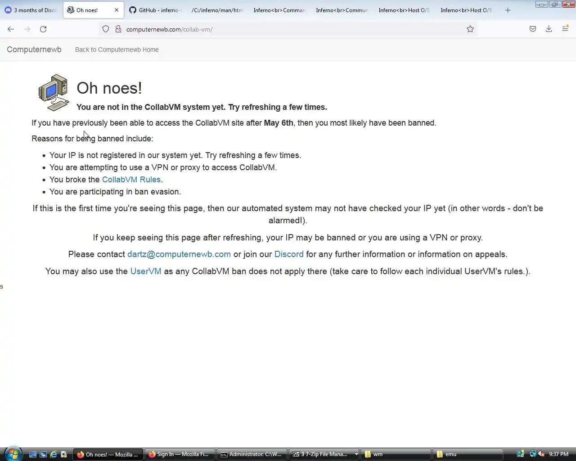Viewport: 576px width, 461px height.
Task: Click 'attempting to use a VPN or proxy' bullet
Action: click(163, 167)
